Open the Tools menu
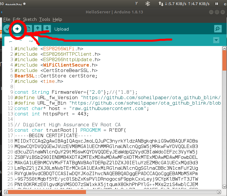This screenshot has height=196, width=227. click(45, 19)
